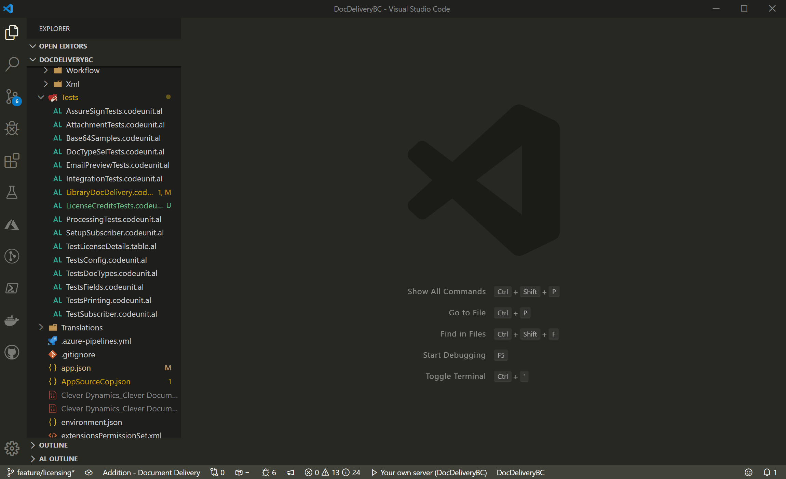This screenshot has height=479, width=786.
Task: Collapse the Open Editors section
Action: [x=104, y=46]
